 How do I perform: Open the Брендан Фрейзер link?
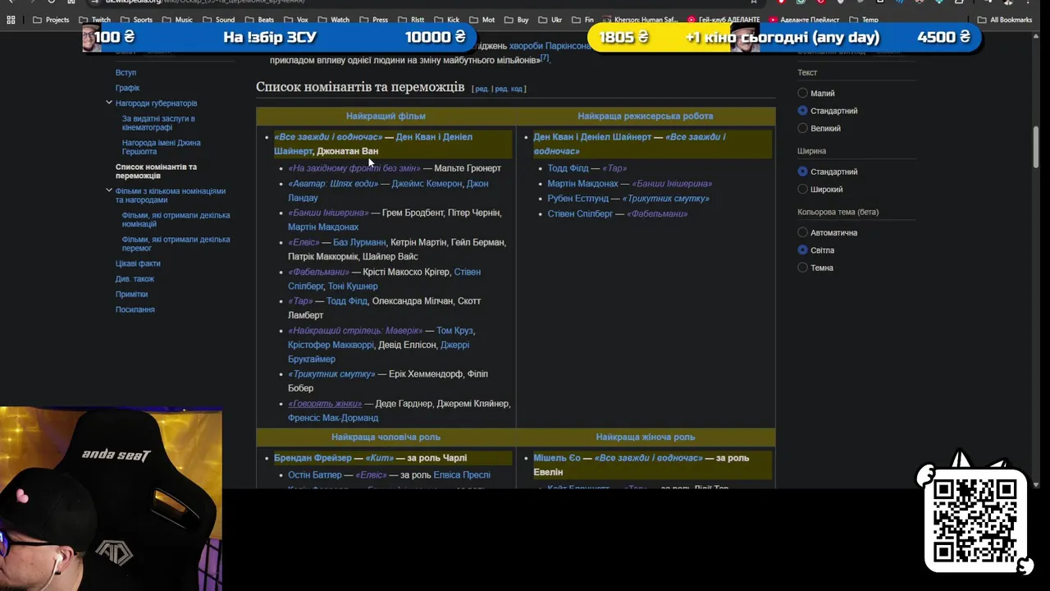coord(313,458)
